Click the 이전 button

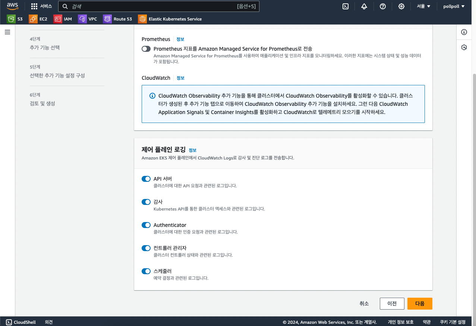tap(392, 304)
